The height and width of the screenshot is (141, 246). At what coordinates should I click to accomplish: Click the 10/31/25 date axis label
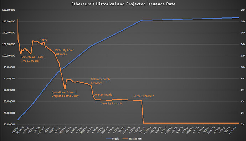pos(232,130)
